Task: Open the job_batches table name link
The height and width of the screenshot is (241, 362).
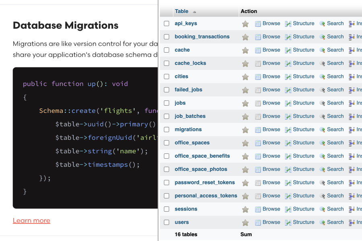Action: 190,116
